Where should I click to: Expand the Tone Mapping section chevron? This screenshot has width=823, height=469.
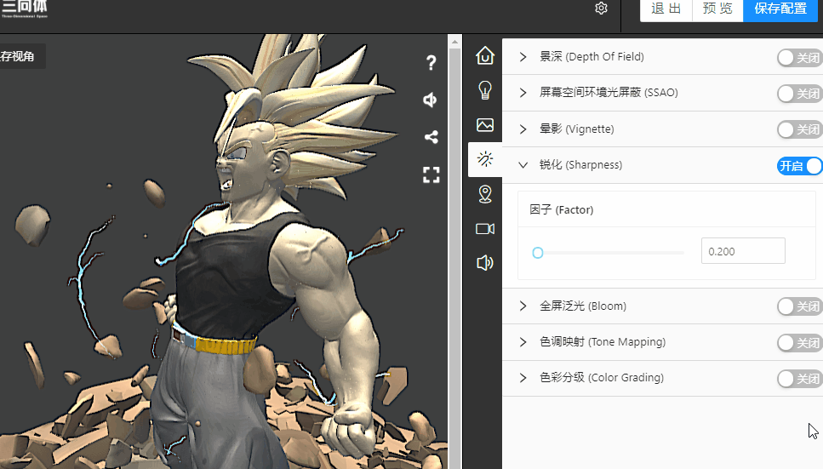[x=523, y=342]
